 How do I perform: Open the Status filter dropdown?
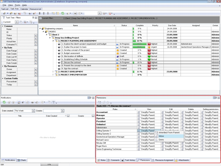[x=36, y=35]
